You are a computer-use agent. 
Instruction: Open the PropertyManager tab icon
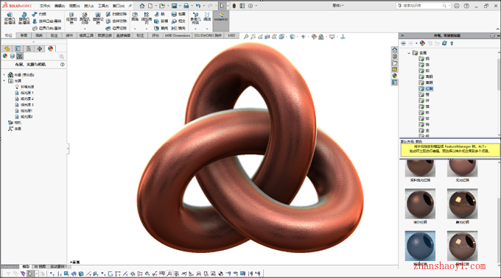point(18,49)
